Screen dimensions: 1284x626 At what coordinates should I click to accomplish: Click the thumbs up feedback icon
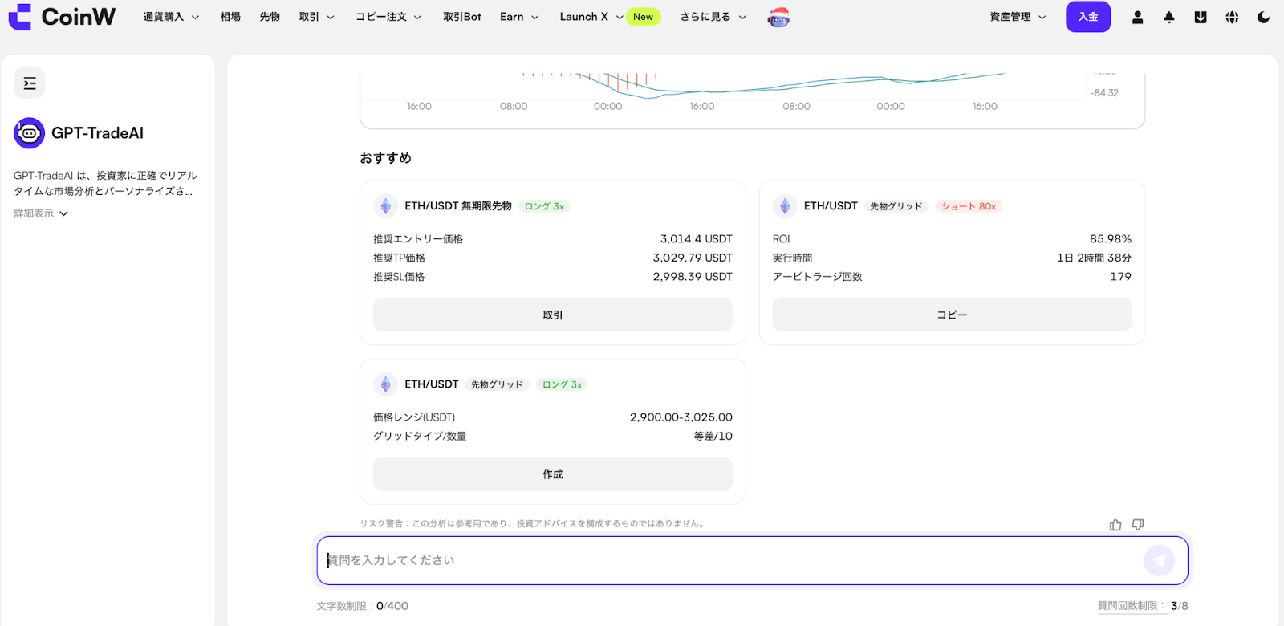[x=1115, y=525]
